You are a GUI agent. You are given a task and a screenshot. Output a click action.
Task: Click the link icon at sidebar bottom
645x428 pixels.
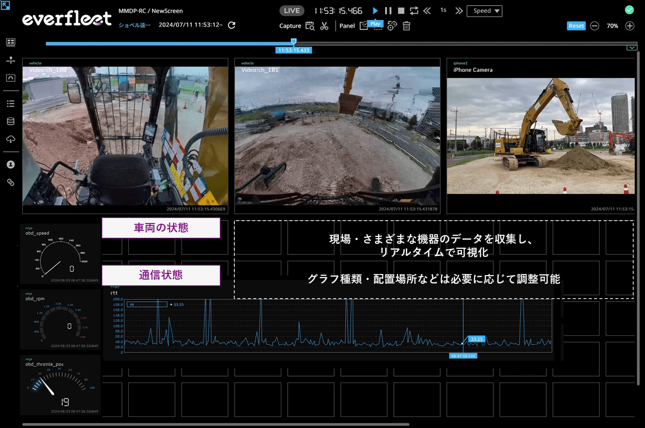pyautogui.click(x=11, y=182)
